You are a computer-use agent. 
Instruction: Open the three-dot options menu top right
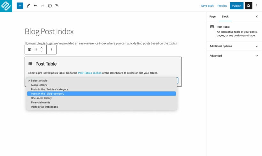click(x=257, y=6)
